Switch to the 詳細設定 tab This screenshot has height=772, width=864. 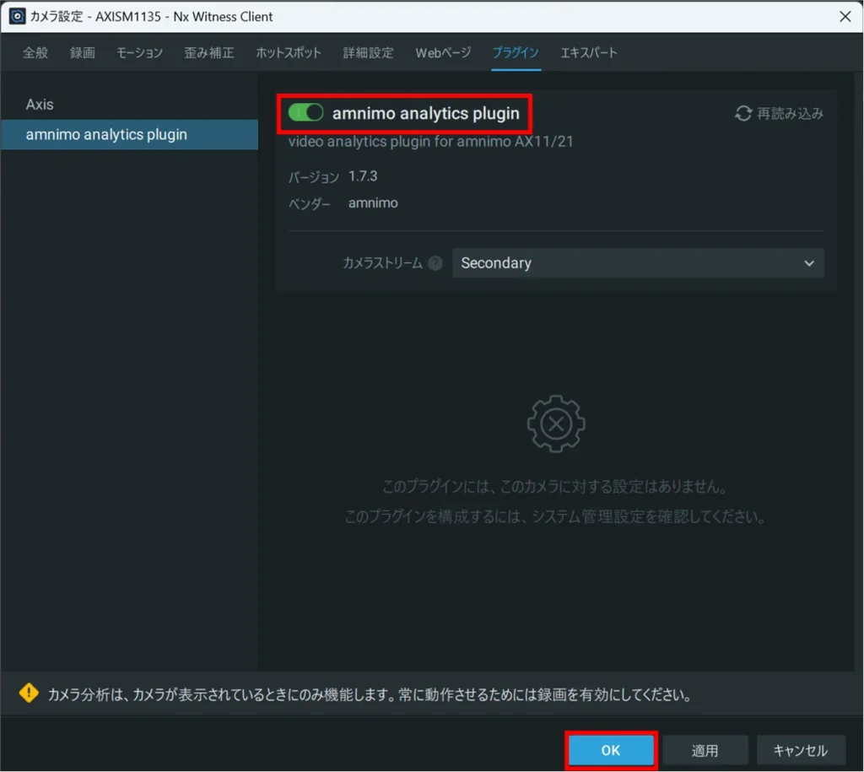click(368, 52)
